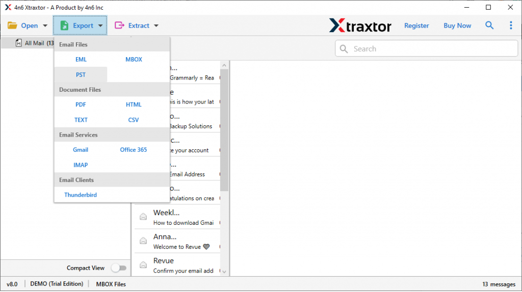Export to Gmail service

(x=81, y=150)
